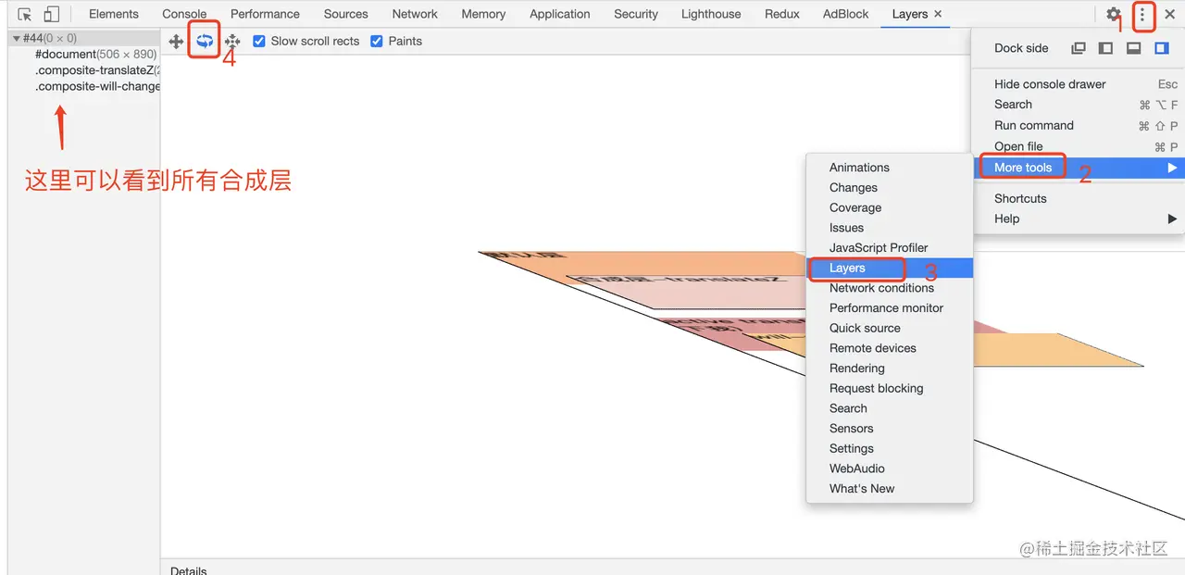
Task: Expand the Help submenu arrow
Action: pyautogui.click(x=1172, y=219)
